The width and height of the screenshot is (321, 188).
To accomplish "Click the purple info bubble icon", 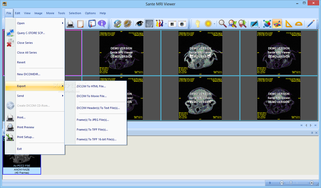I will point(102,24).
